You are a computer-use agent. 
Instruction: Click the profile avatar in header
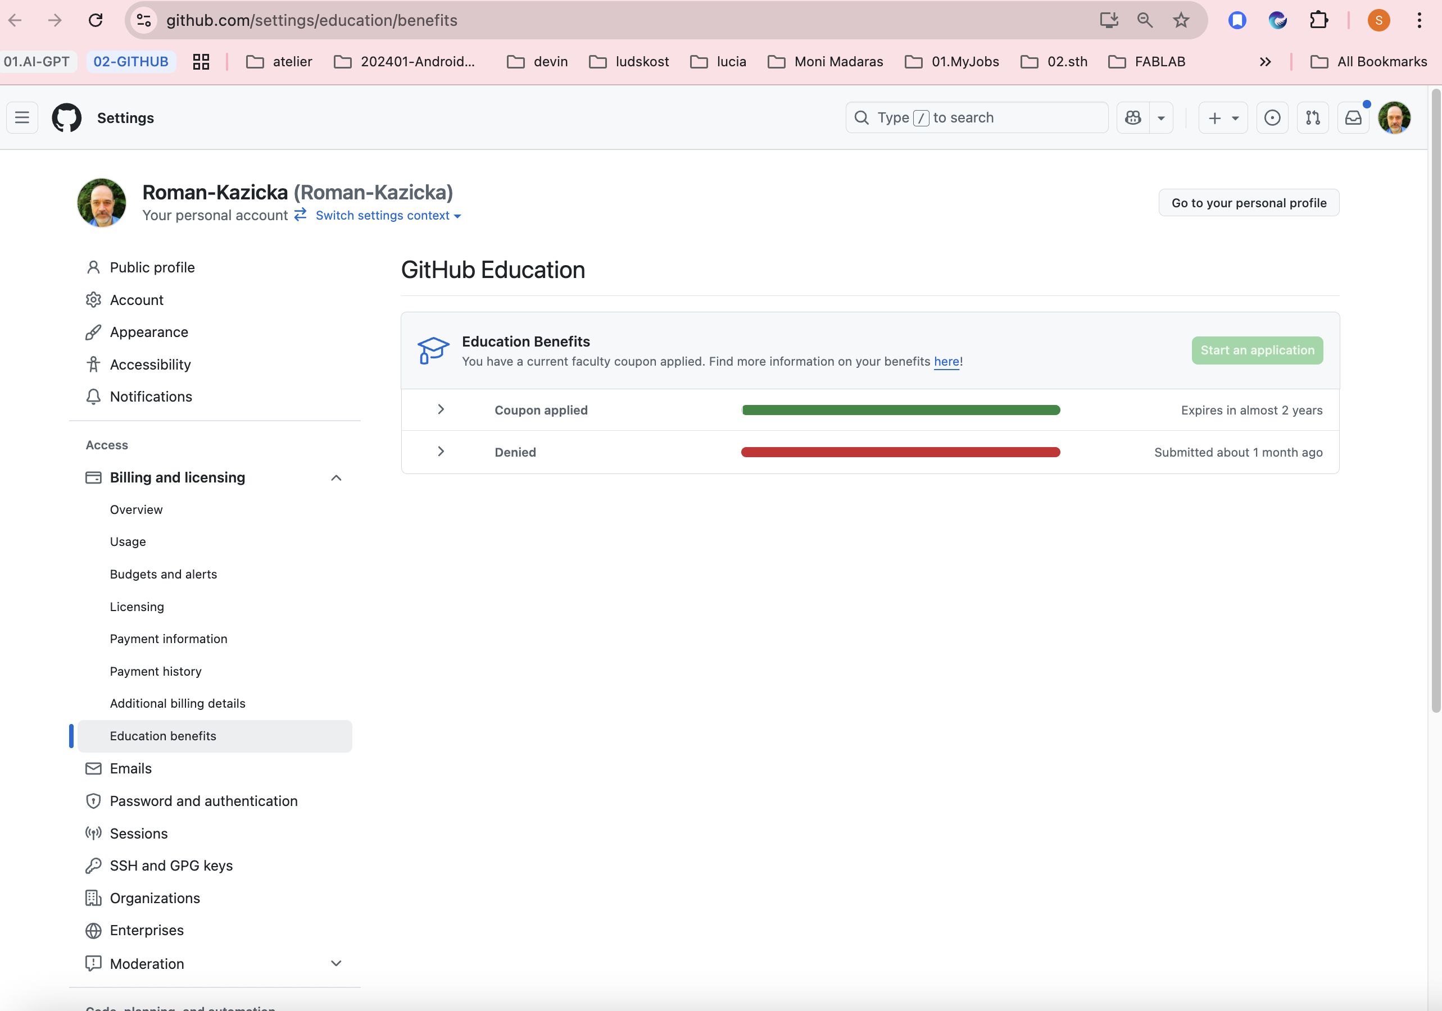coord(1394,117)
